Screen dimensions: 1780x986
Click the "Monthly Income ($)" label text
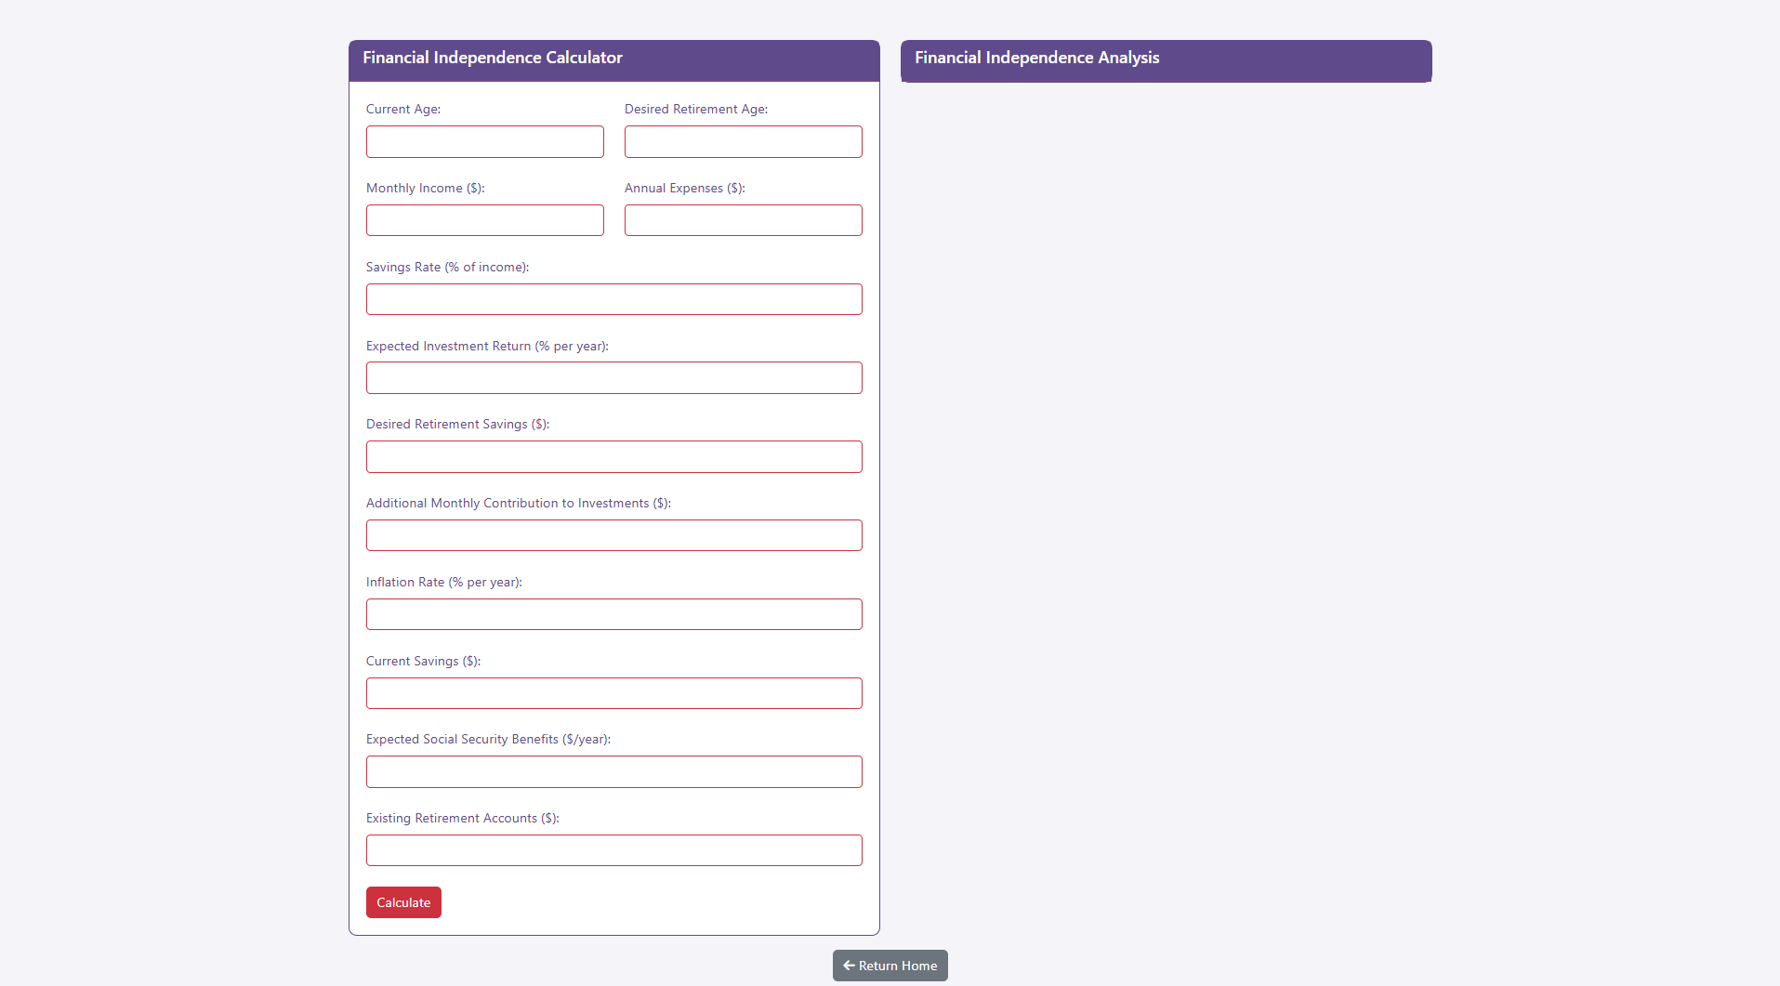coord(425,189)
